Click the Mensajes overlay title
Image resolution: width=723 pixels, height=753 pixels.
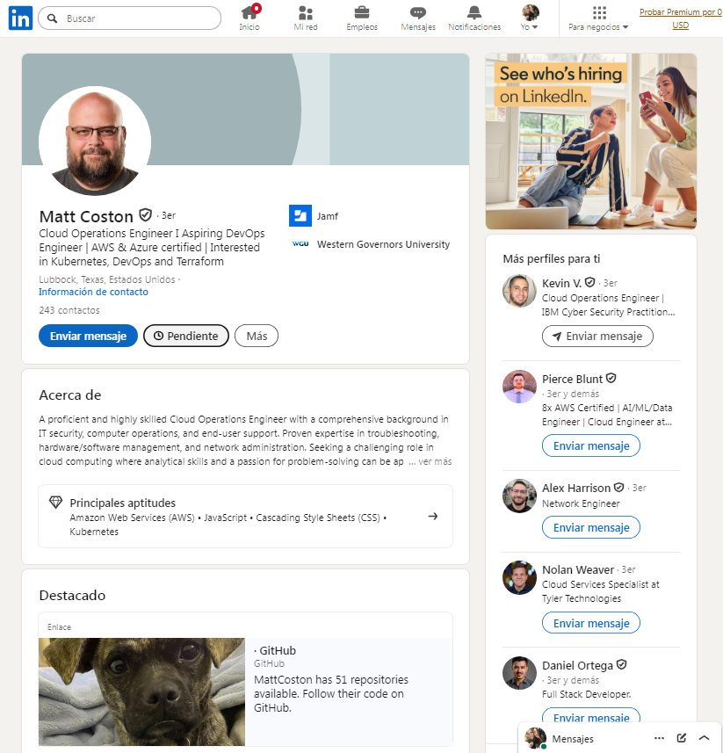pos(573,739)
